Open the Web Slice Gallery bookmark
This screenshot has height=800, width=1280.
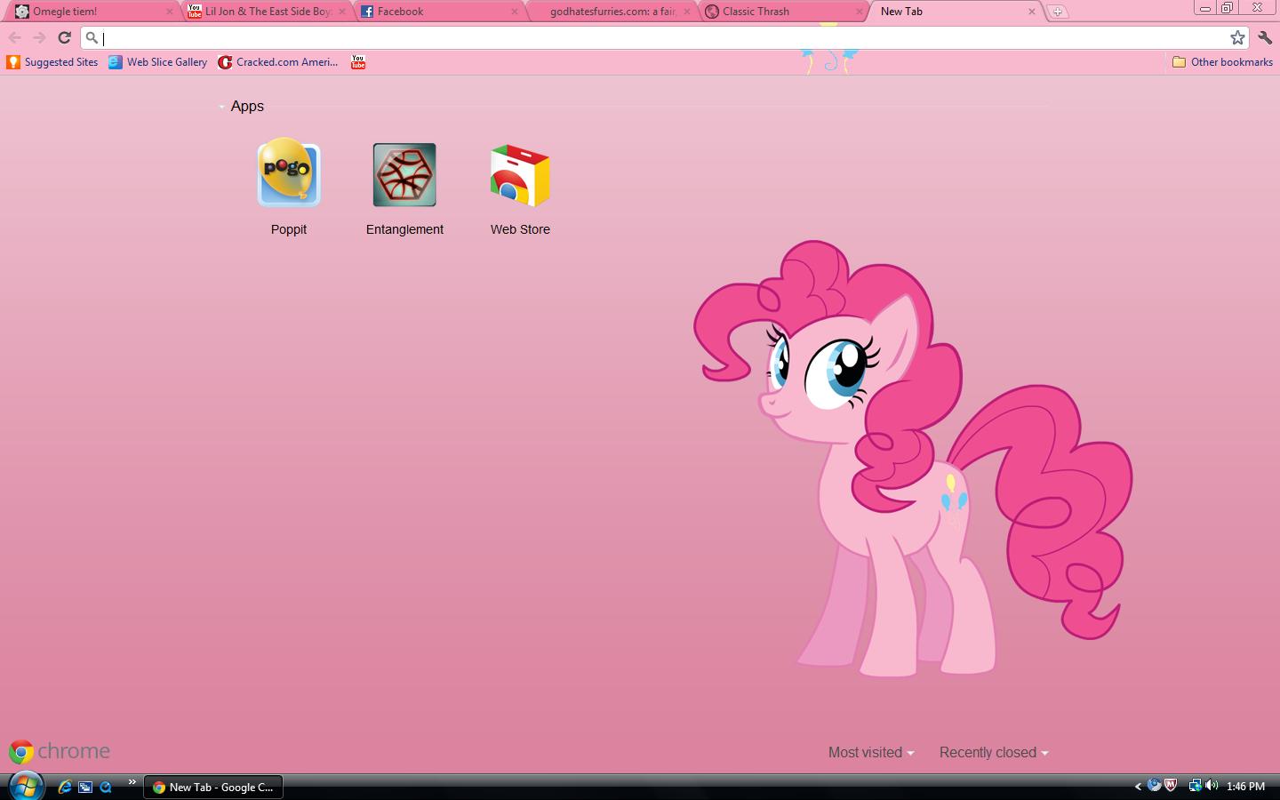point(158,62)
